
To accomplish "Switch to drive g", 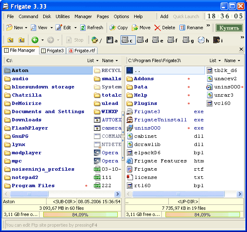I will [x=188, y=40].
